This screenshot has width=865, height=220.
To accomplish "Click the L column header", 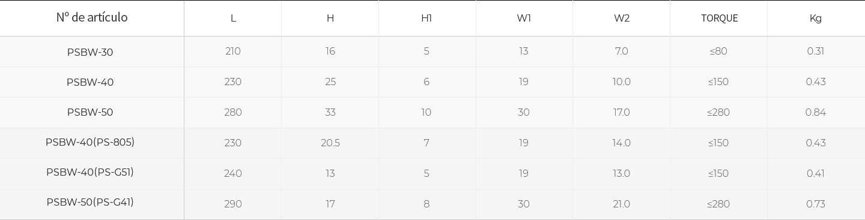I will [233, 18].
